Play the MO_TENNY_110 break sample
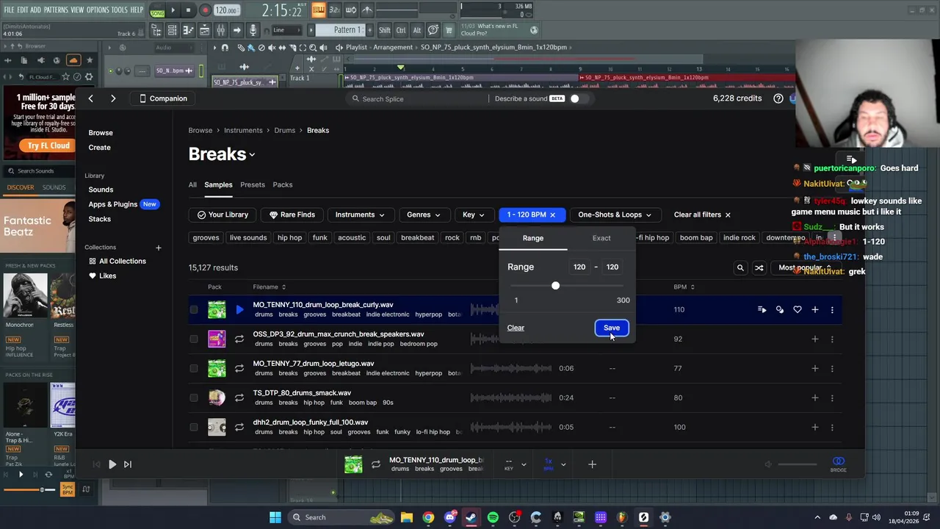This screenshot has height=529, width=940. click(239, 309)
